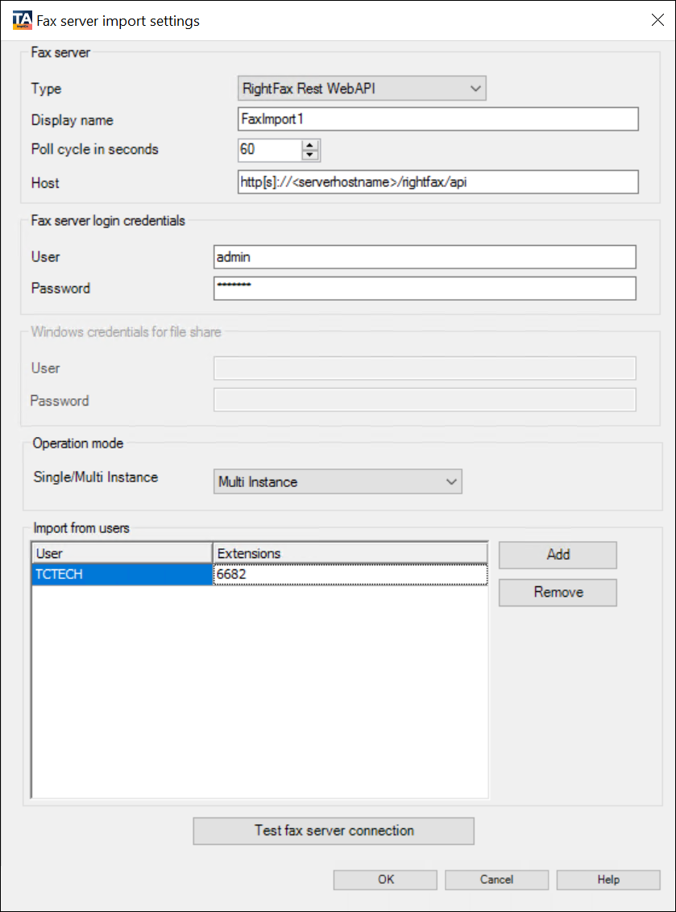Image resolution: width=676 pixels, height=912 pixels.
Task: Click the 6682 extensions cell
Action: coord(350,574)
